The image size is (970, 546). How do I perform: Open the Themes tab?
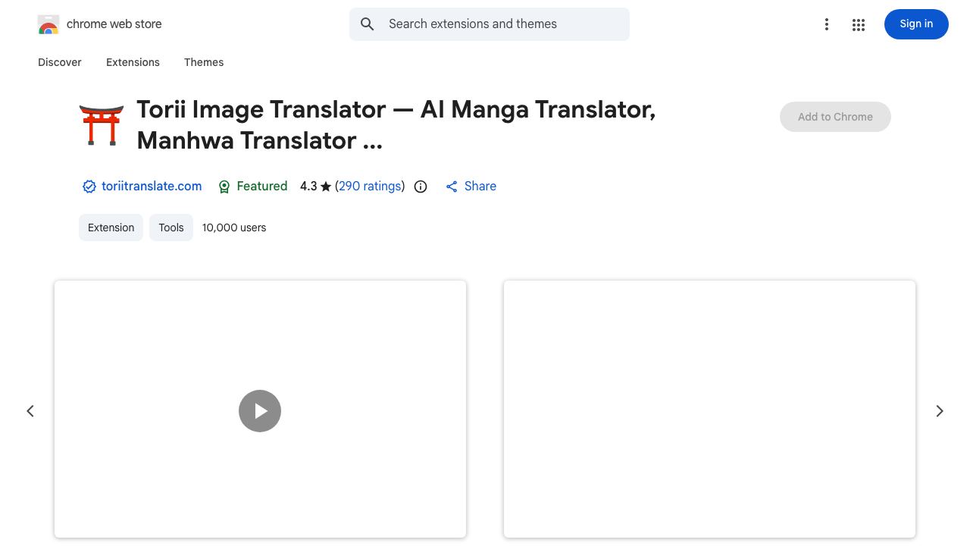(204, 62)
